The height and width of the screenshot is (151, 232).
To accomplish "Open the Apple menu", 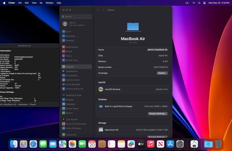I will 4,3.
